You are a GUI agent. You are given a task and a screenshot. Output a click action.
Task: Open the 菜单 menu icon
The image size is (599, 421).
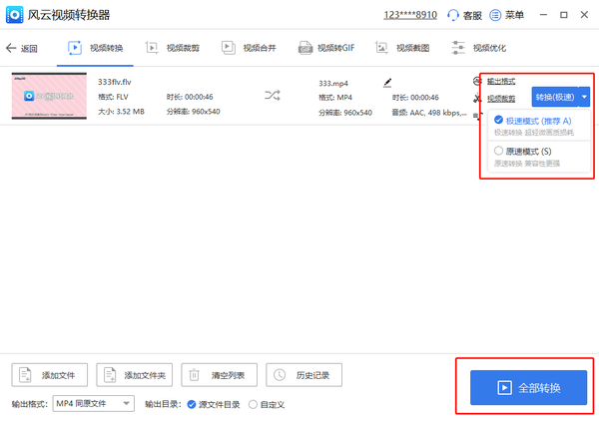point(495,15)
